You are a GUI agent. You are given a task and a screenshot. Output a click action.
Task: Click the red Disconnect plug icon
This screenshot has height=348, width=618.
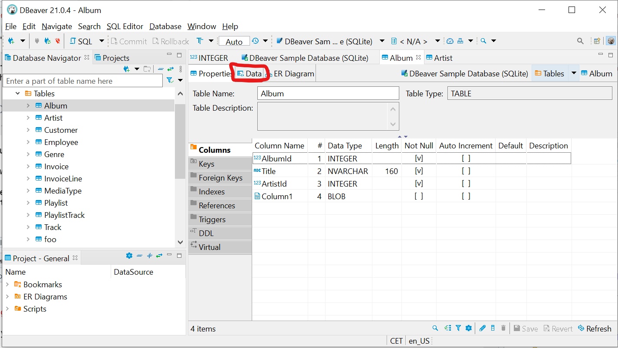click(58, 41)
